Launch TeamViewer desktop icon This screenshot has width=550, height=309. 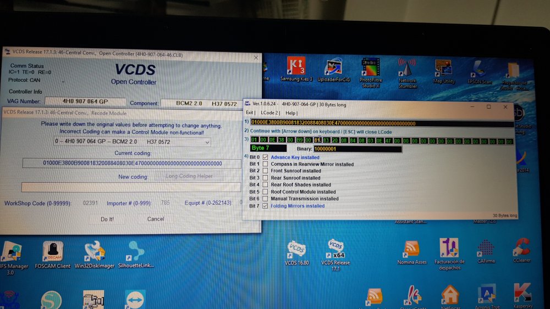(135, 300)
